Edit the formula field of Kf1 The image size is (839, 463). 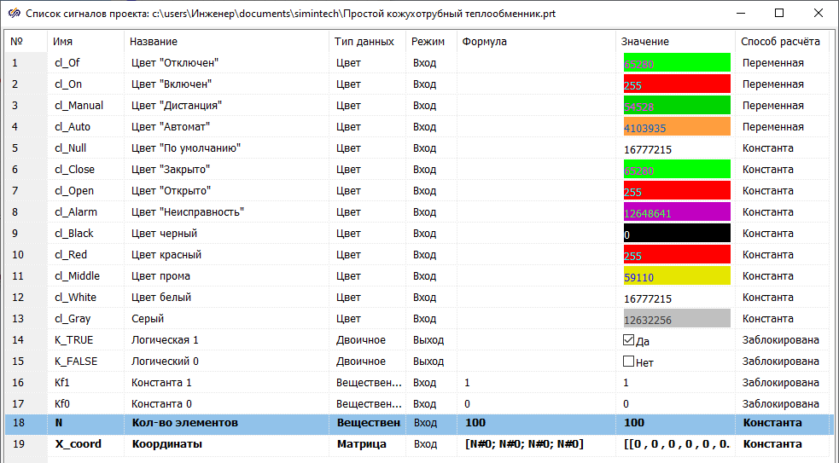[x=536, y=383]
